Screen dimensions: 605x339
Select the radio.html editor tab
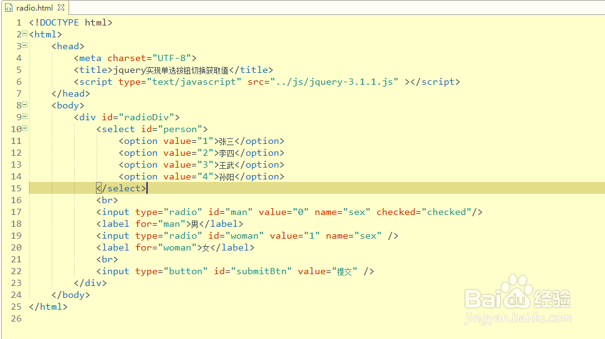click(x=35, y=7)
